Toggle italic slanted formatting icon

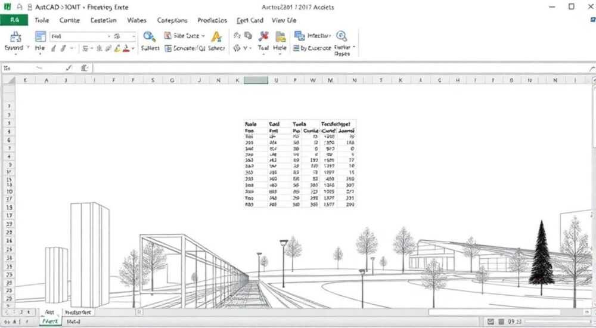coord(63,48)
